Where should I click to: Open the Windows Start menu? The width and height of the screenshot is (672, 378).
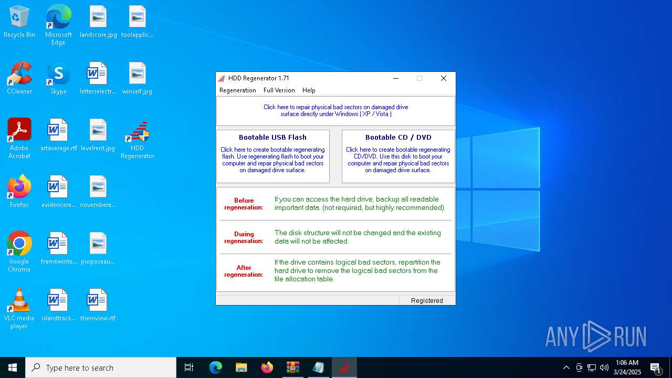click(x=13, y=367)
